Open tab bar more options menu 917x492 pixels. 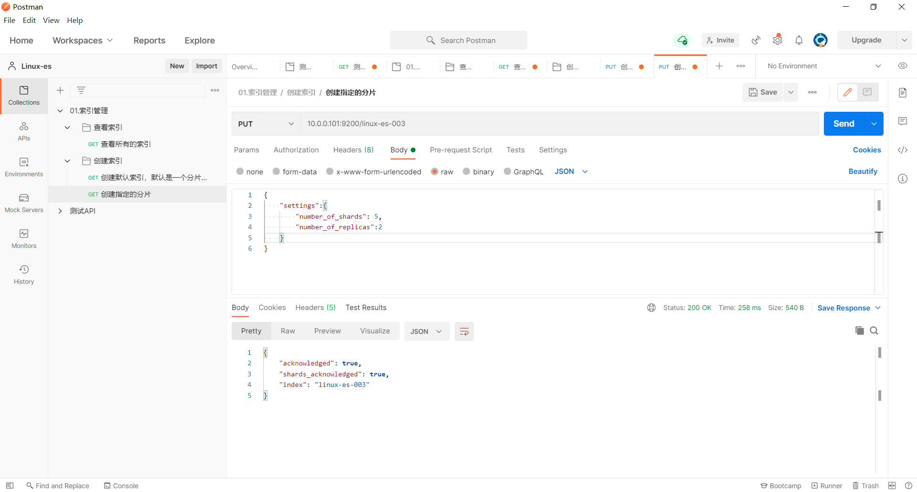coord(741,66)
